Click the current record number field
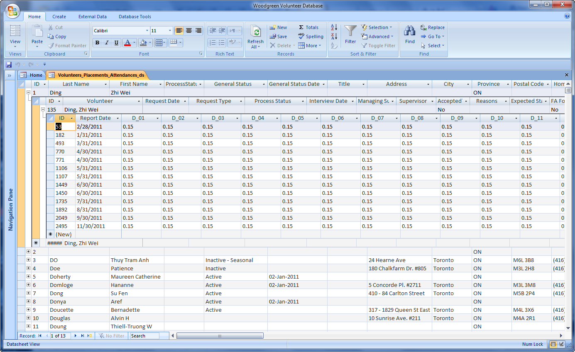575x352 pixels. (x=60, y=336)
